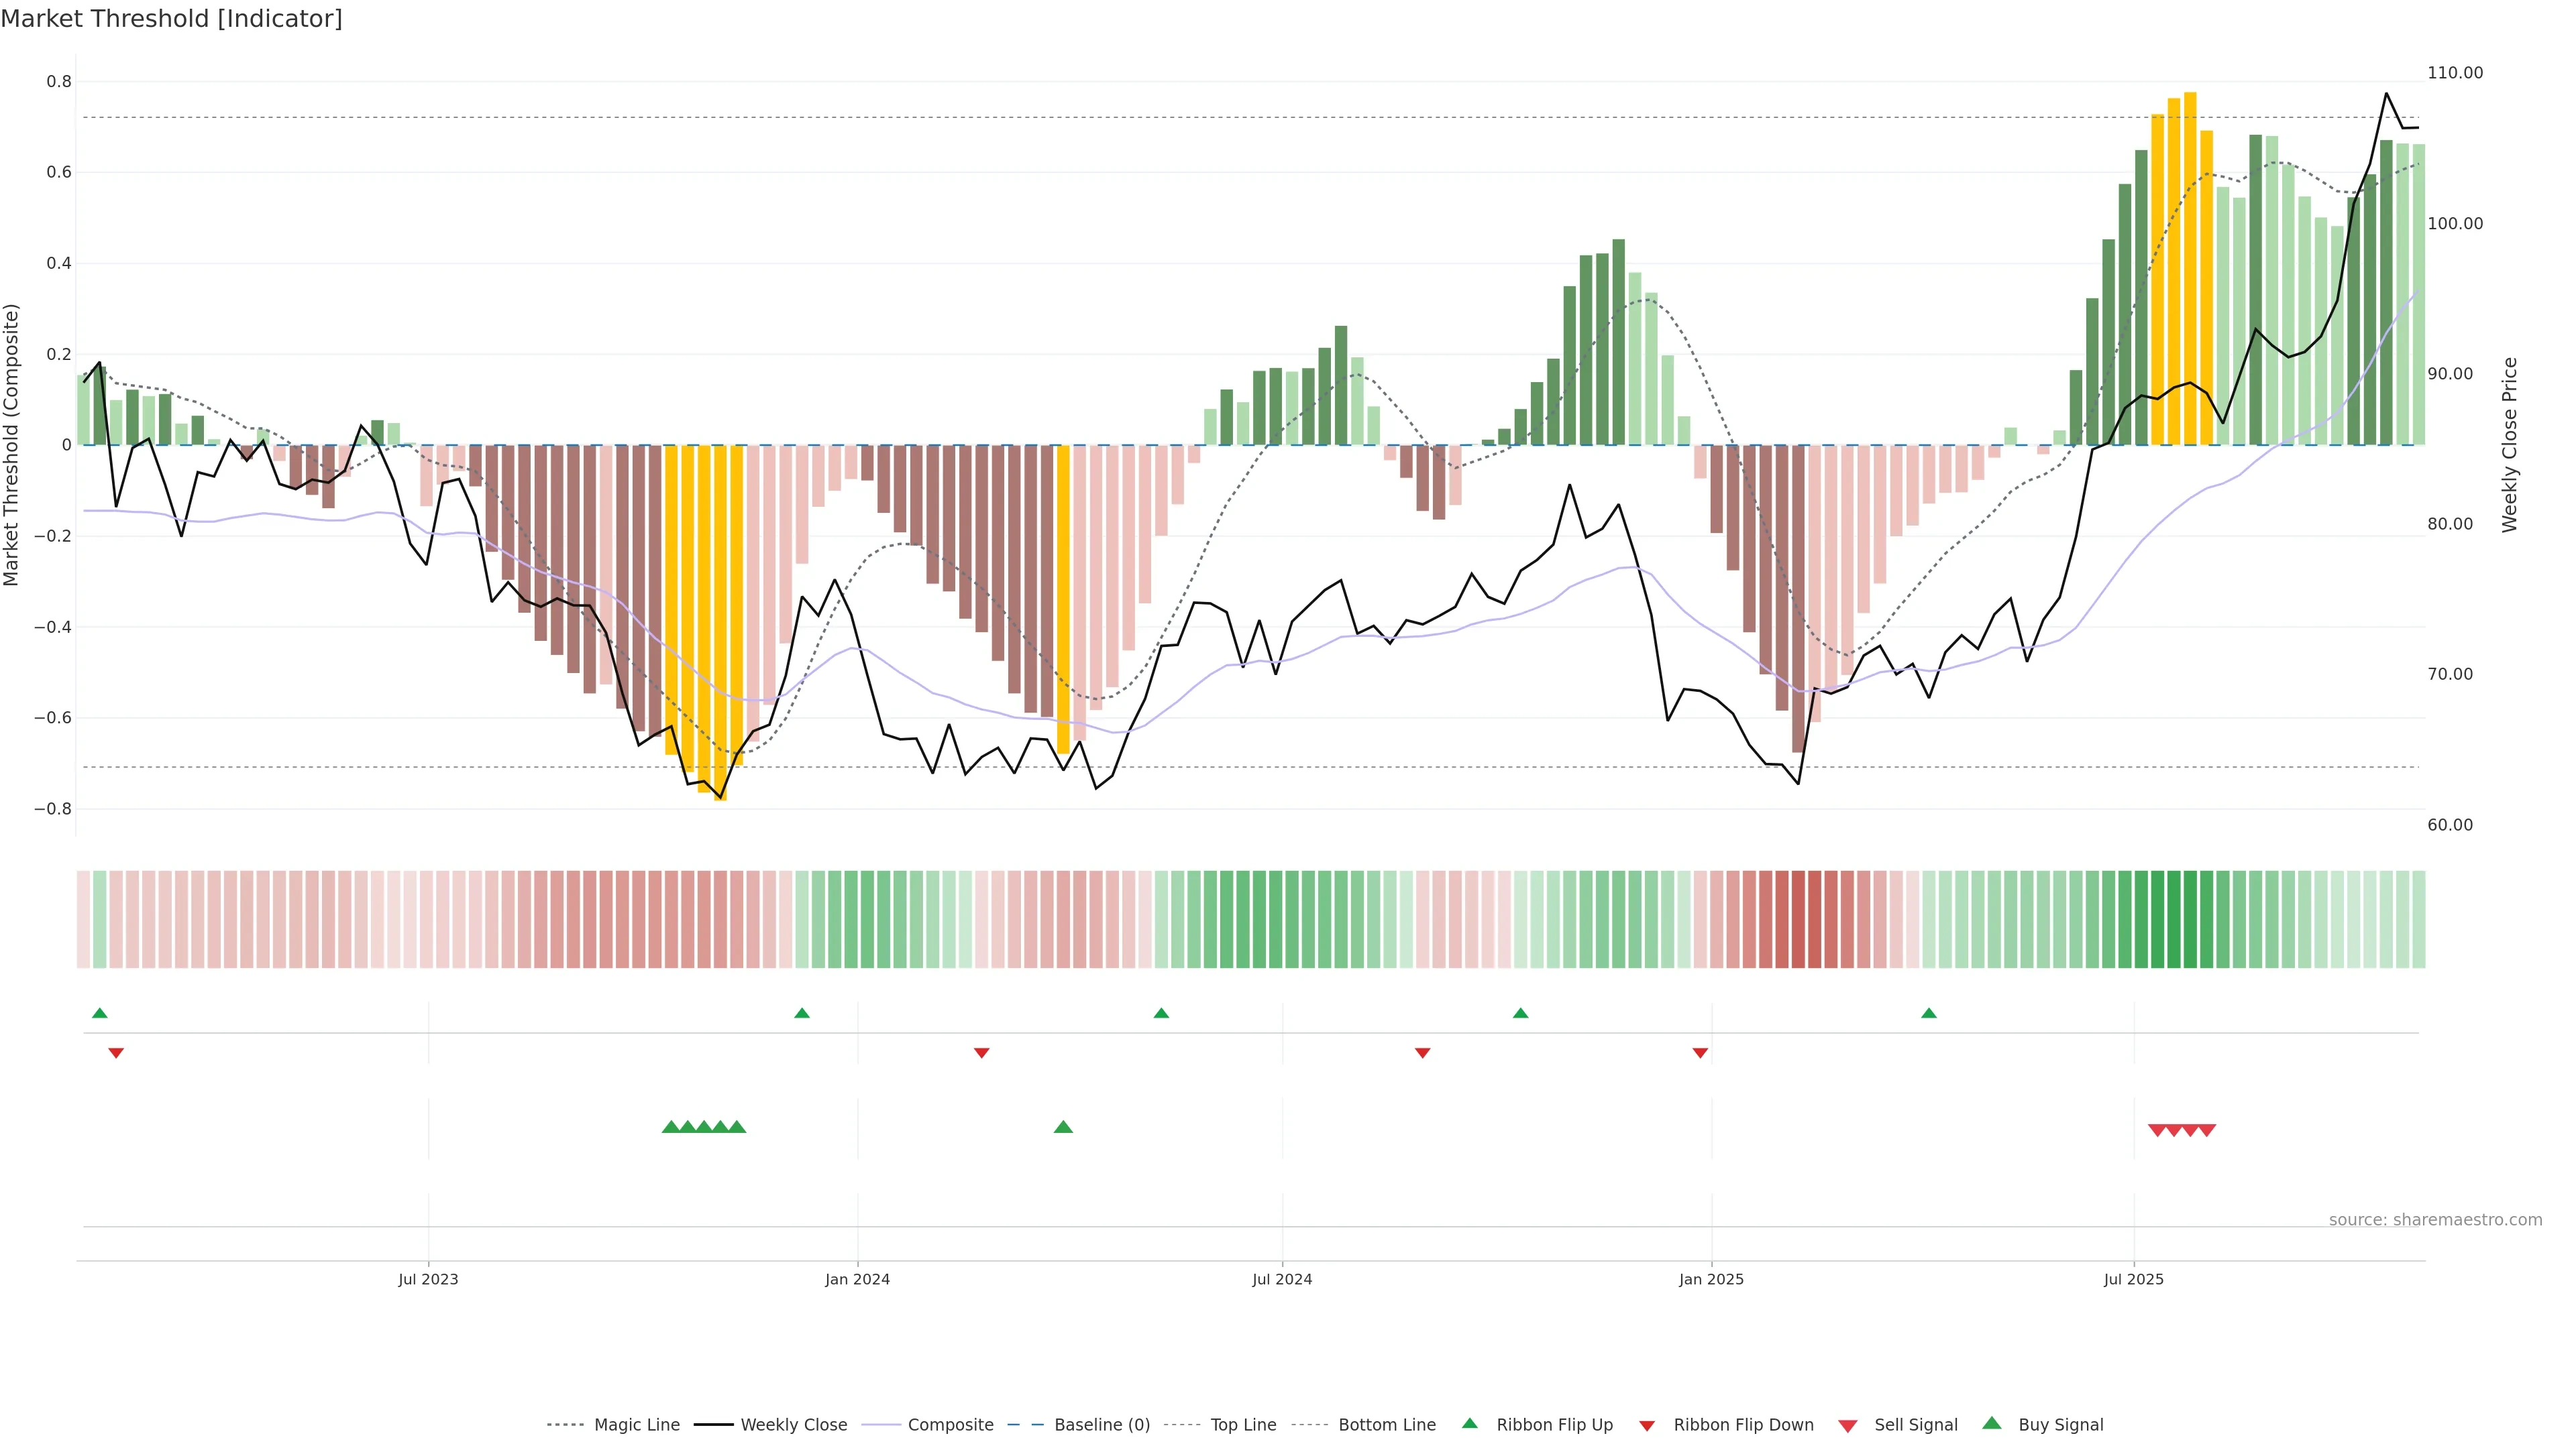Click the last green Ribbon Flip Up marker

(1929, 1014)
